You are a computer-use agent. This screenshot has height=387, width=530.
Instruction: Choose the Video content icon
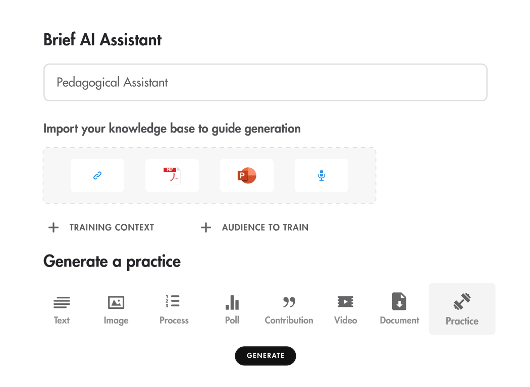click(x=346, y=302)
